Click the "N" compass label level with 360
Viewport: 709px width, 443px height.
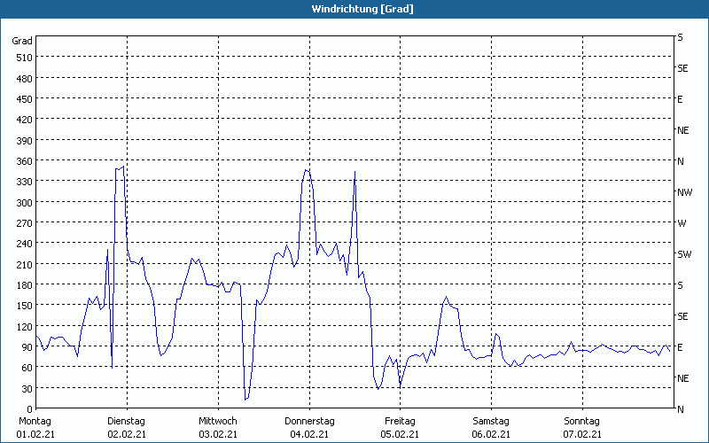coord(681,161)
